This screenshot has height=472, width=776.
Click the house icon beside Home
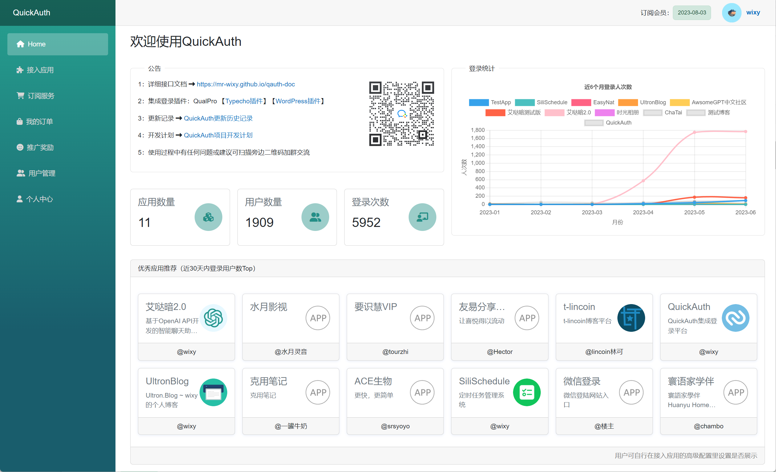click(x=20, y=44)
